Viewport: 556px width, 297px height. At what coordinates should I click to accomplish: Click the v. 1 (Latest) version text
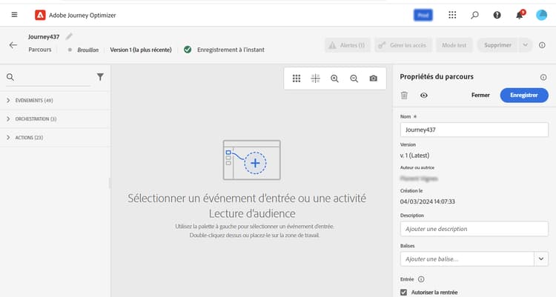[414, 156]
